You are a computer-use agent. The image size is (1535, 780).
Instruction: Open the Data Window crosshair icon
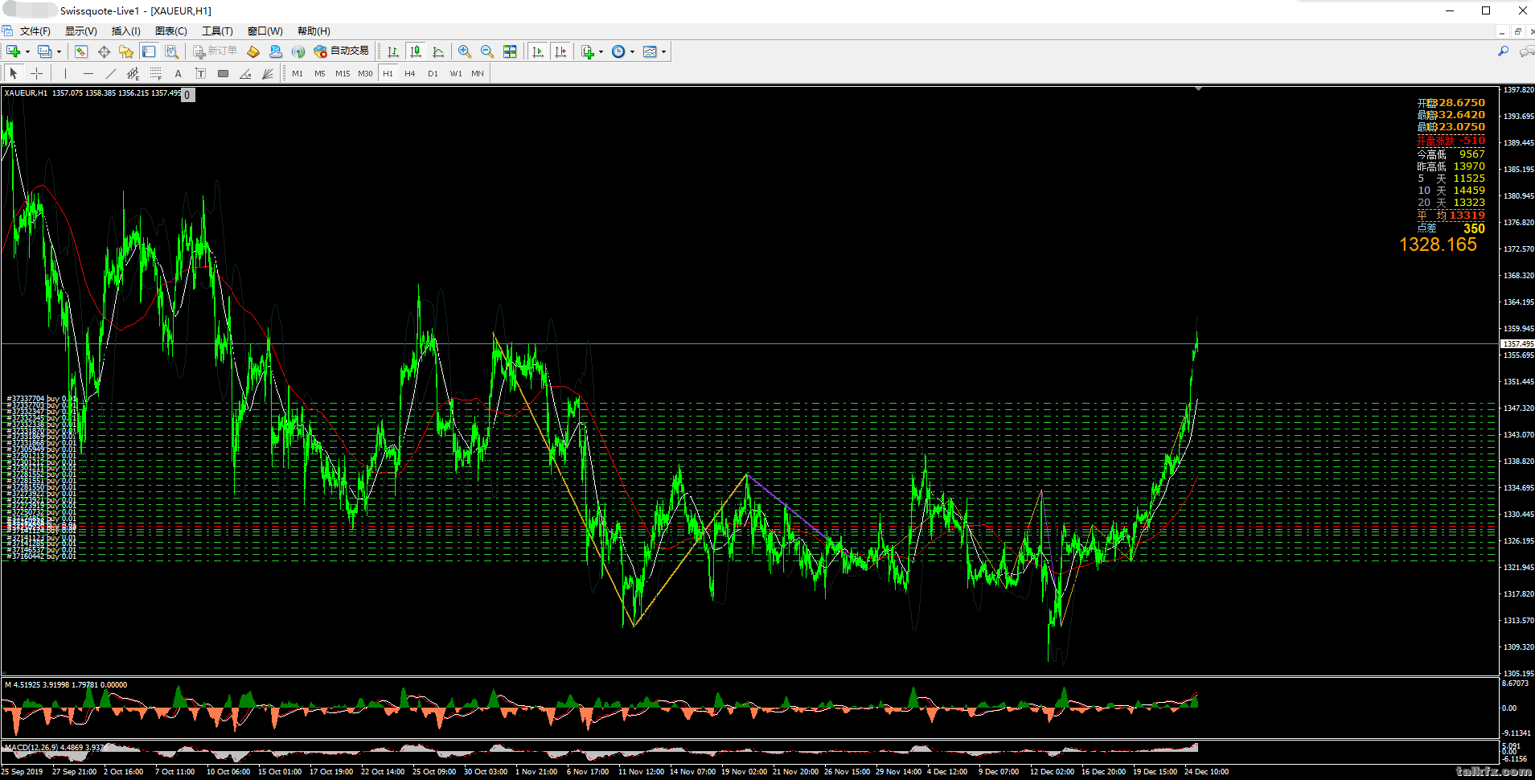[x=104, y=51]
